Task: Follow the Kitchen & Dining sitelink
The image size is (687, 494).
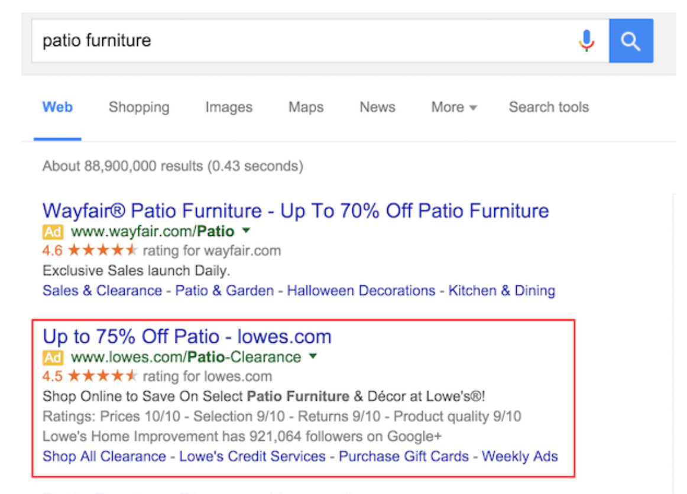Action: (501, 291)
